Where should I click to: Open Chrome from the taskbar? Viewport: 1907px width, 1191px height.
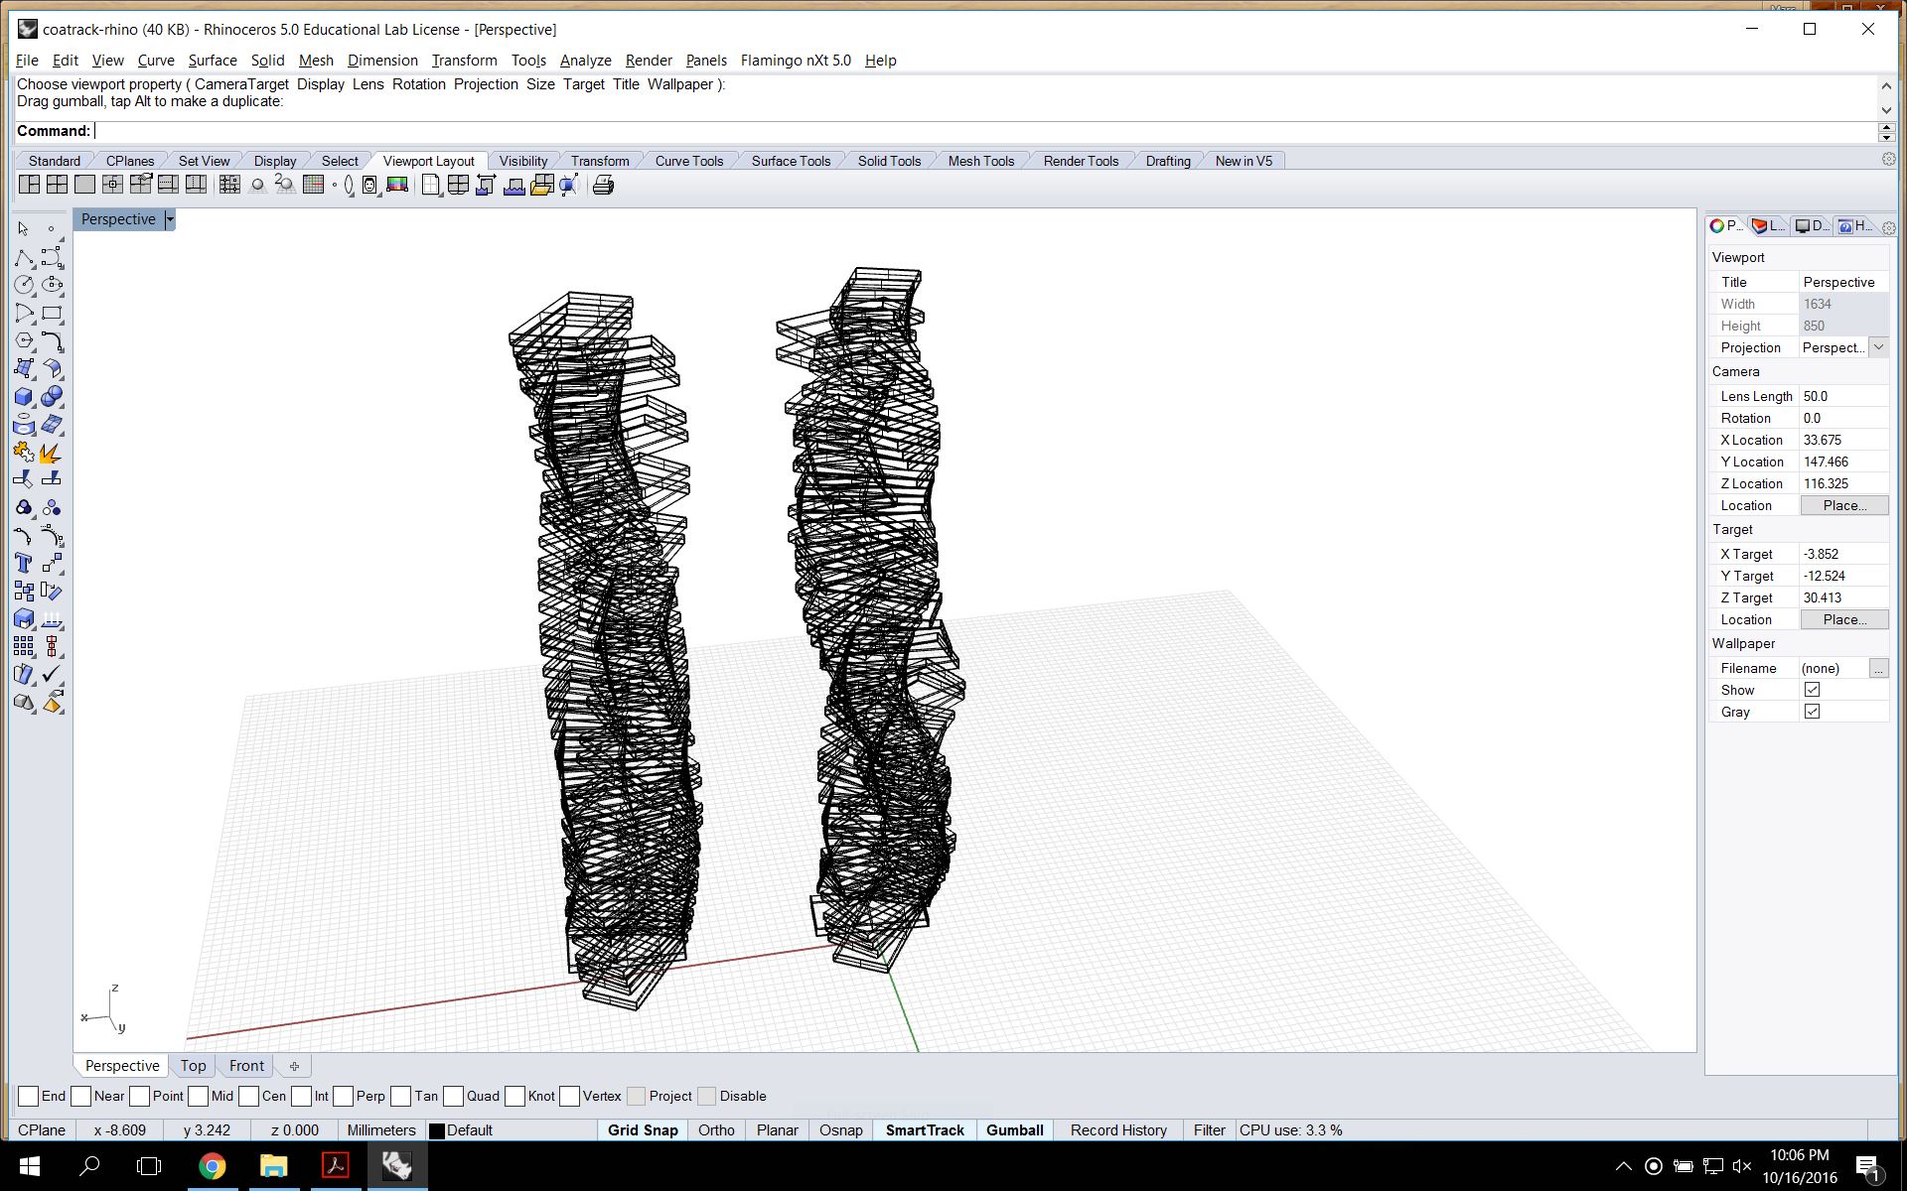point(212,1166)
